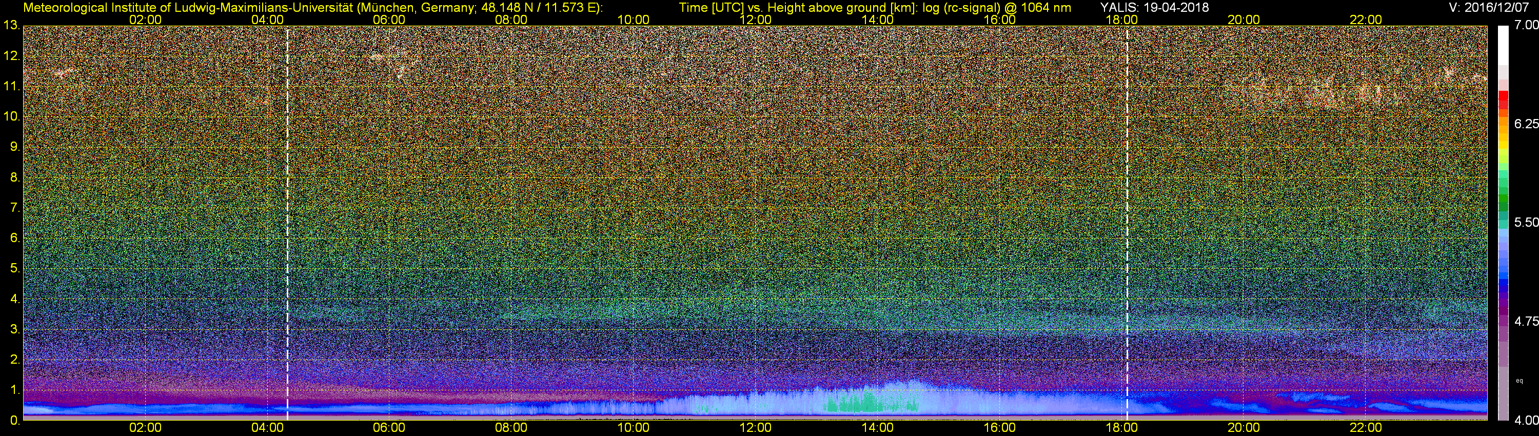Click the 12 km height axis label
The height and width of the screenshot is (436, 1539).
[11, 56]
